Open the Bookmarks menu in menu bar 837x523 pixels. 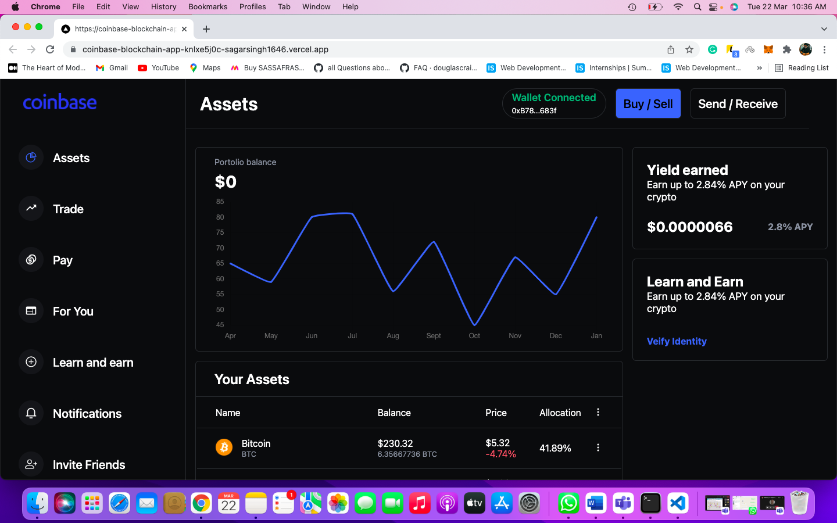[x=208, y=6]
